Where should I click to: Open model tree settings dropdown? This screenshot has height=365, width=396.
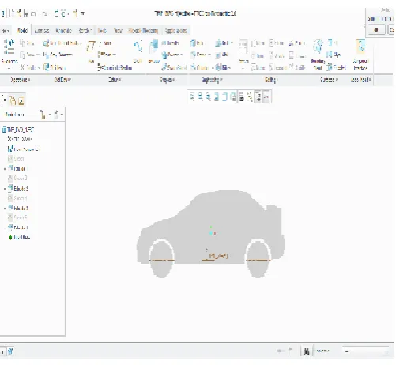(44, 115)
